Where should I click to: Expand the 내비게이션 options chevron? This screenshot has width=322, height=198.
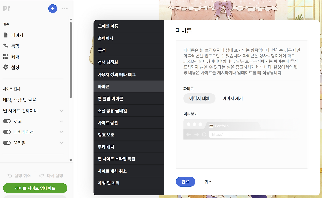[61, 132]
